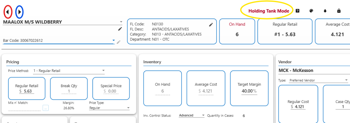Click MCK - McKesson vendor name

click(x=296, y=70)
